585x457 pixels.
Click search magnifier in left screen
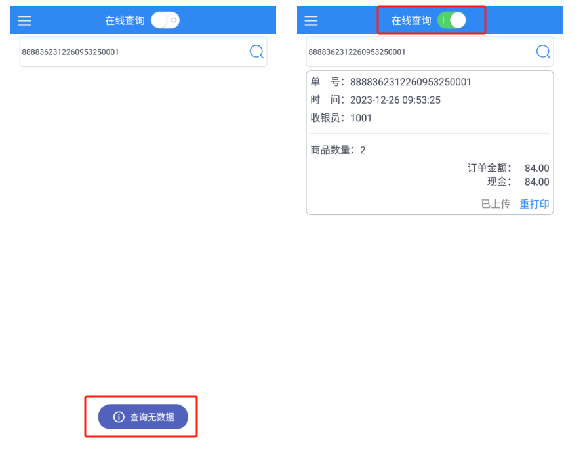tap(256, 52)
